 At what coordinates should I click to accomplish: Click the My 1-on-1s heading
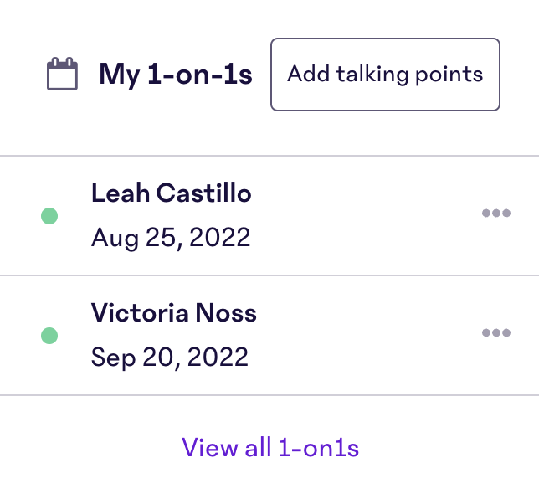point(176,75)
